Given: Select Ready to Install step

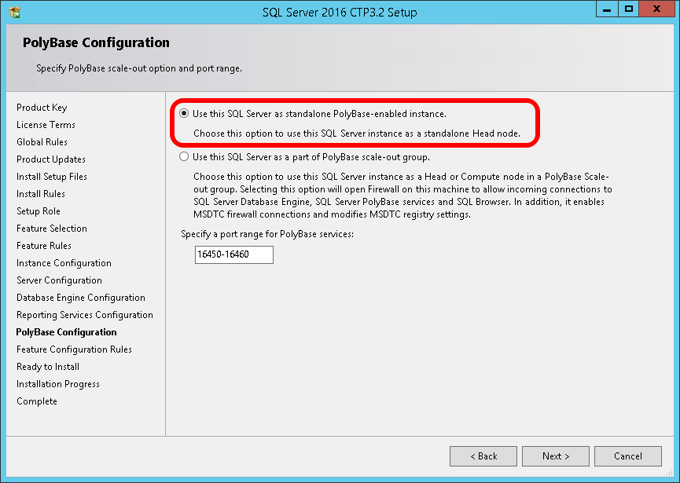Looking at the screenshot, I should [x=48, y=367].
